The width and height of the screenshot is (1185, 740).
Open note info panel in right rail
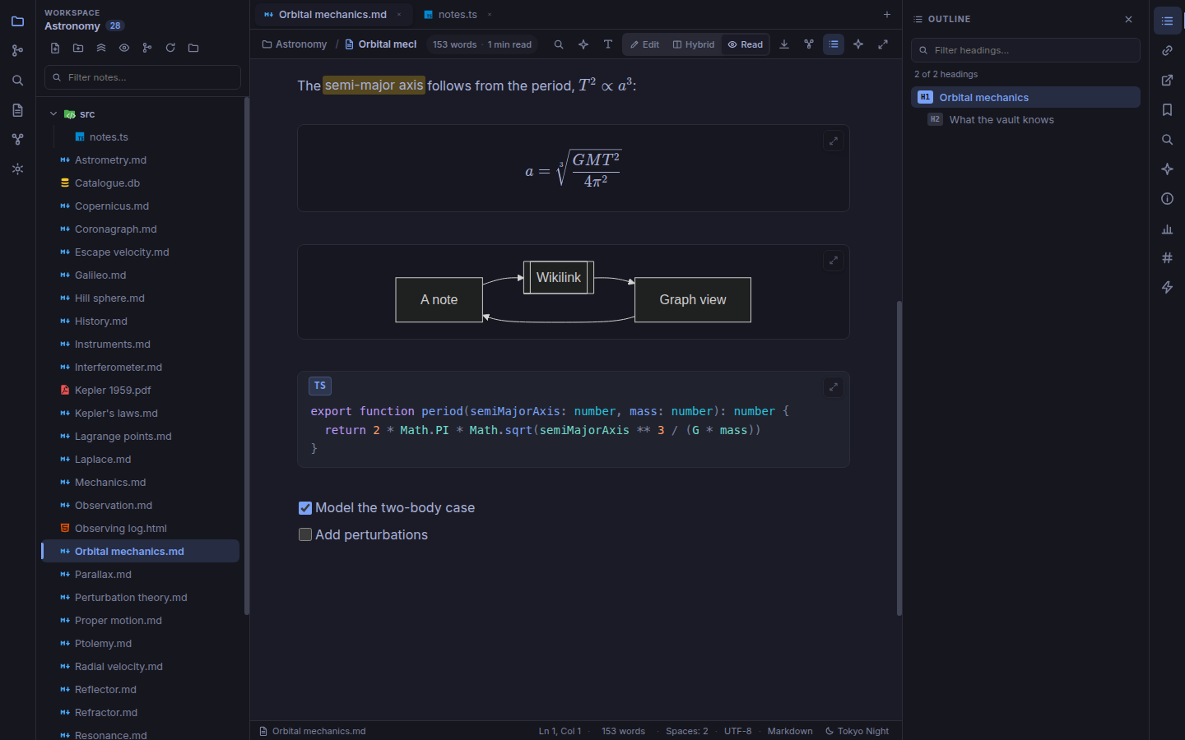(1167, 199)
